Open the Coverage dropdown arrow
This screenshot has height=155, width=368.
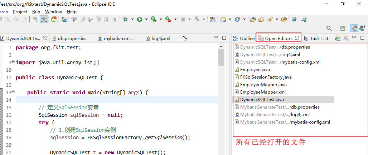161,19
